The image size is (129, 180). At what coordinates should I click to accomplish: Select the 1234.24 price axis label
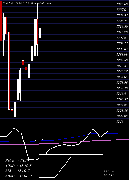point(122,105)
